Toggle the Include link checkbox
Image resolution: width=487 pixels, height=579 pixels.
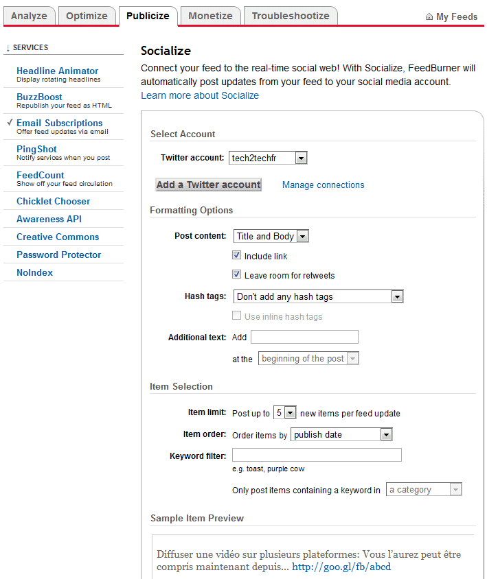point(237,255)
